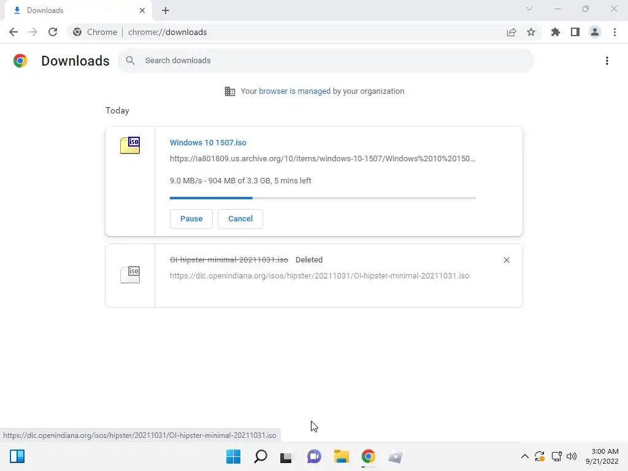
Task: Open taskbar Search
Action: [260, 456]
